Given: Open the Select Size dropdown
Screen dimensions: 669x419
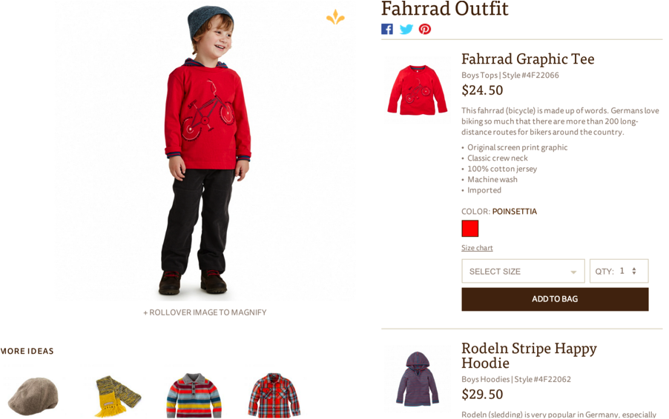Looking at the screenshot, I should 523,271.
